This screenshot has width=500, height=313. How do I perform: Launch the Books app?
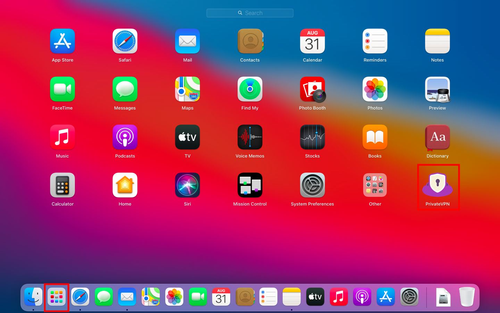click(x=375, y=137)
